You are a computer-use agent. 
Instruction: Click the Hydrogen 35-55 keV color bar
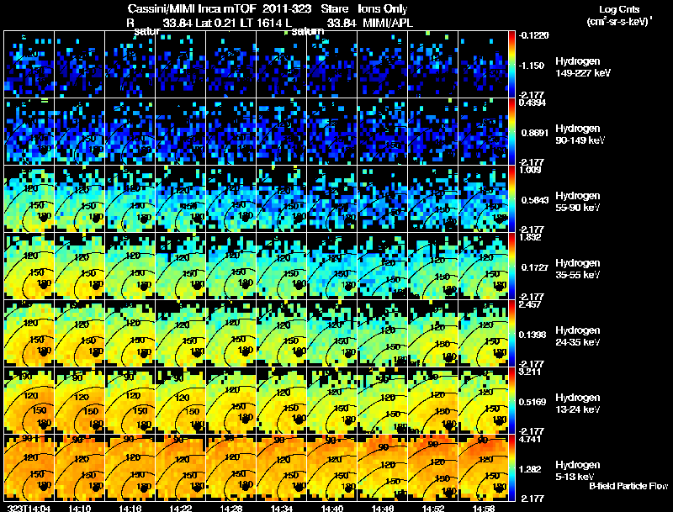click(511, 267)
